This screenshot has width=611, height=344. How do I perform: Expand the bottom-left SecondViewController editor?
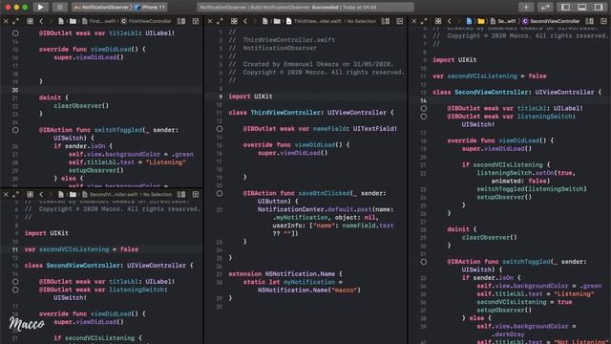coord(15,194)
